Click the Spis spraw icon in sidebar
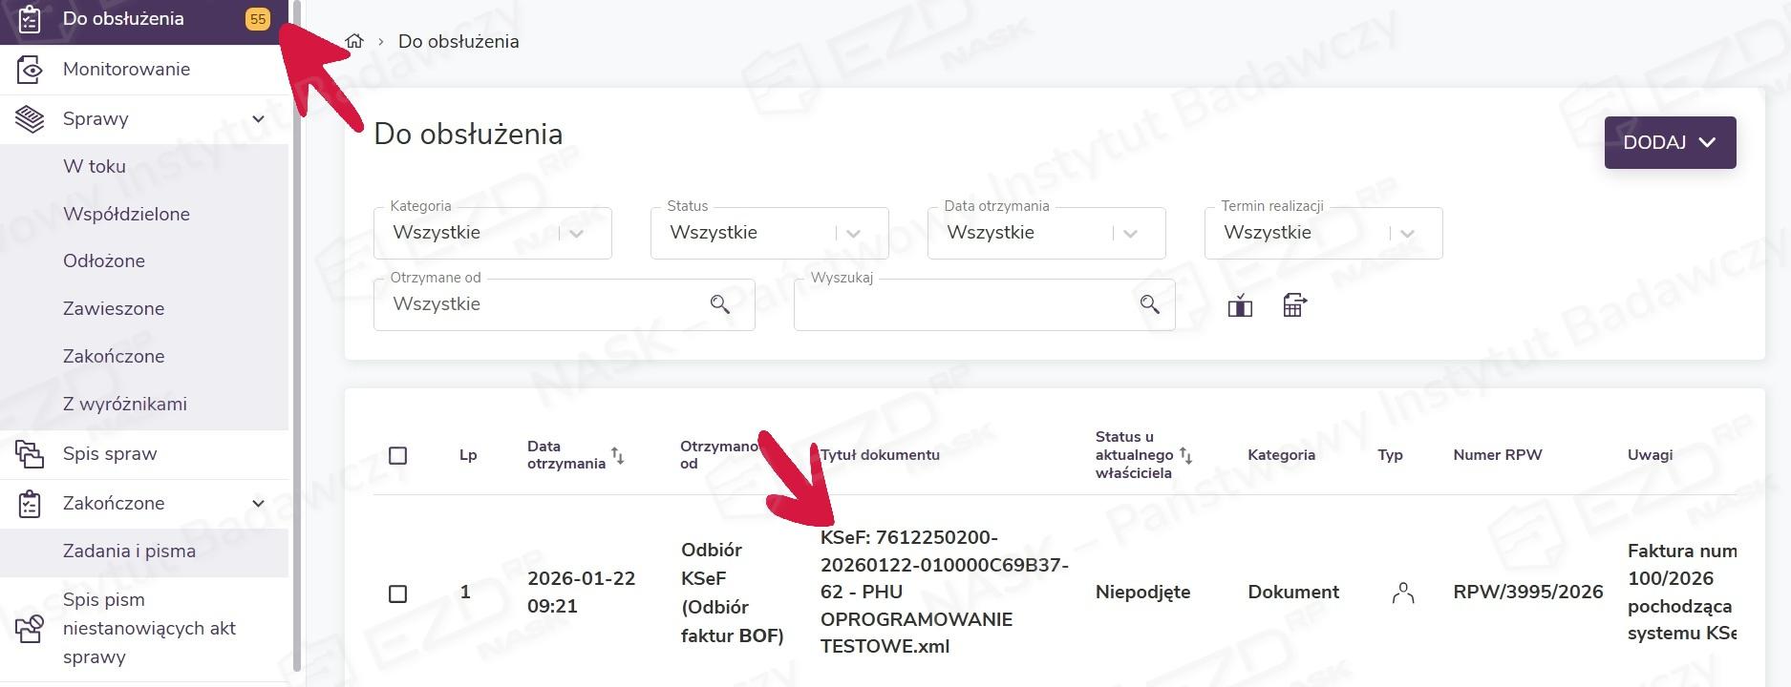The image size is (1791, 687). (x=30, y=454)
